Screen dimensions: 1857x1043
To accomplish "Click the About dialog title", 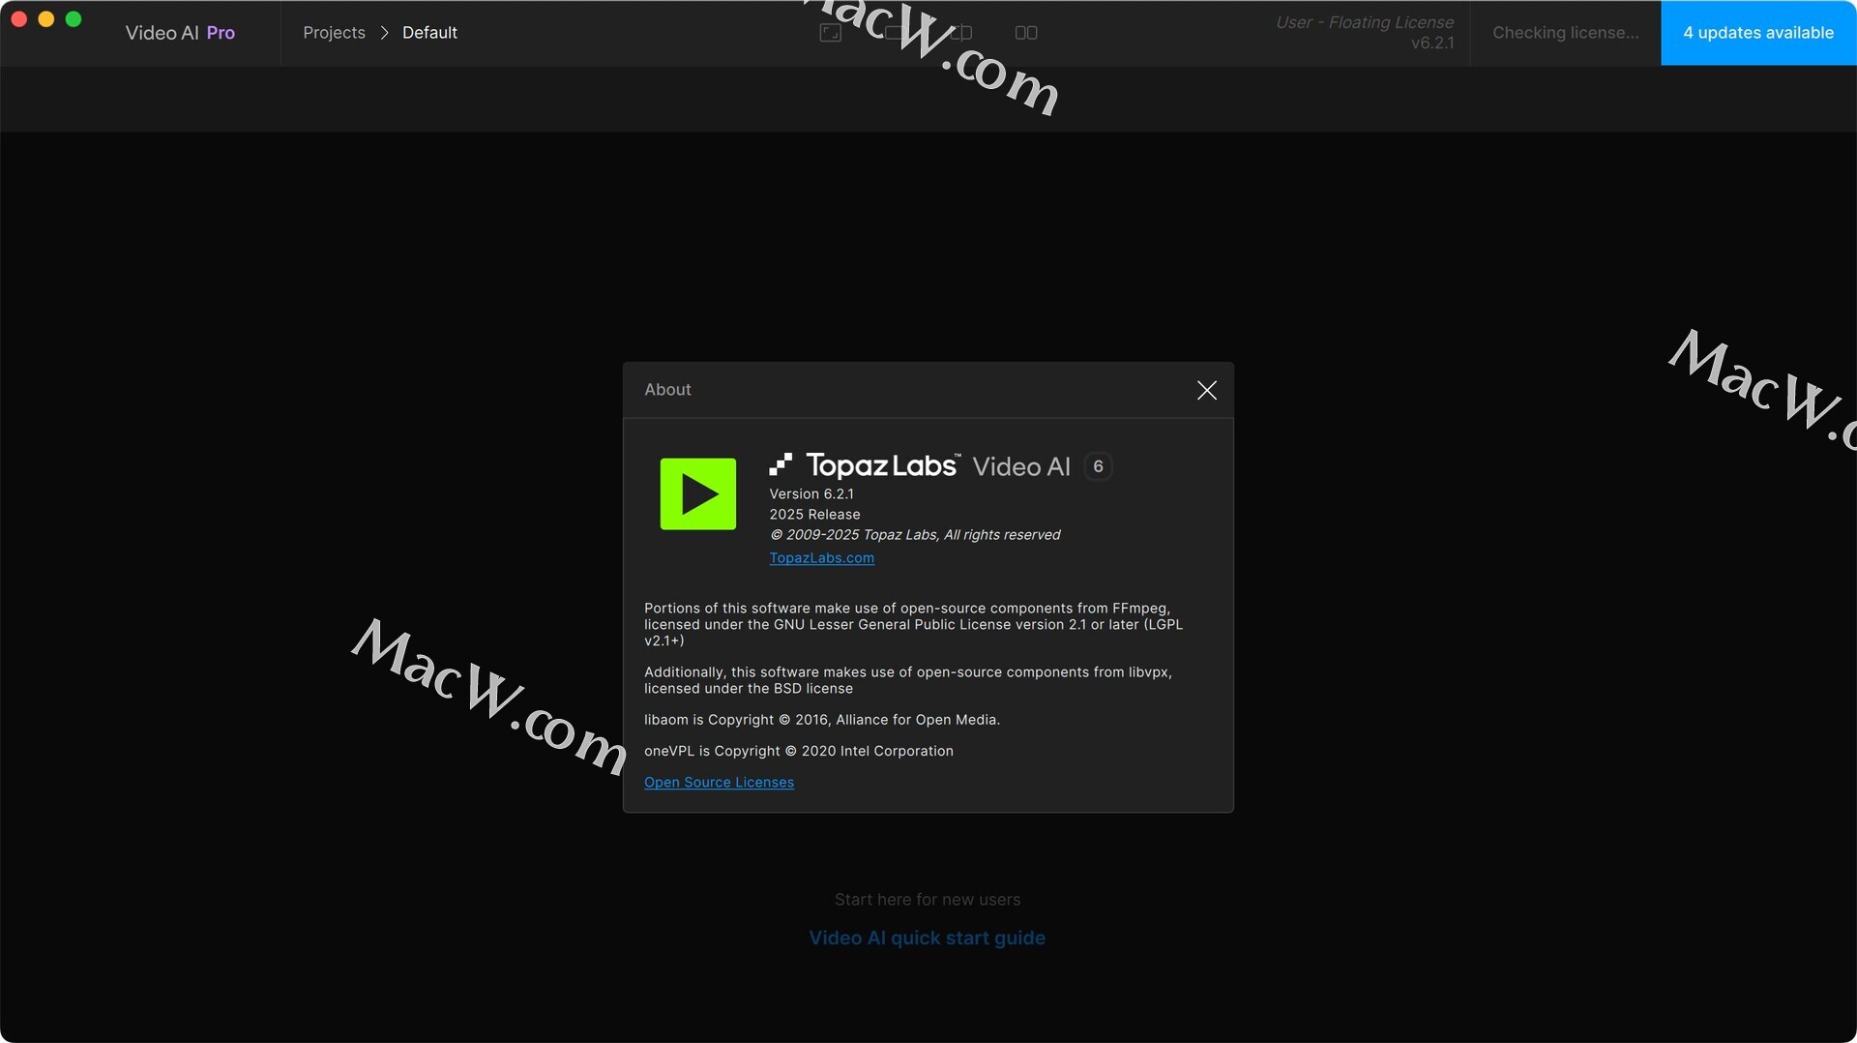I will coord(667,390).
